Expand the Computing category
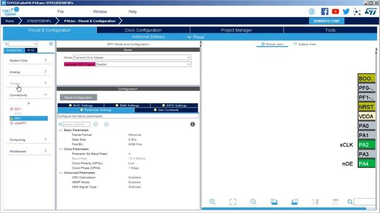The image size is (380, 213). (x=28, y=140)
